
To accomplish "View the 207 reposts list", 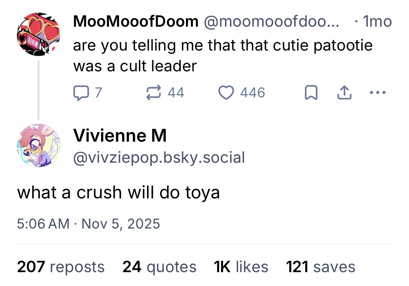I will 61,267.
